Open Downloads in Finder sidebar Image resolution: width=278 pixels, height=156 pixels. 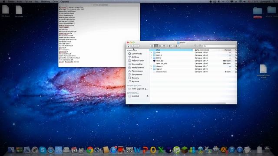(136, 54)
